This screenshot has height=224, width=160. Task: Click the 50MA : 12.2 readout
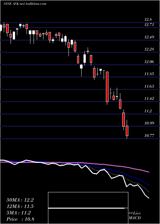[x=20, y=200]
